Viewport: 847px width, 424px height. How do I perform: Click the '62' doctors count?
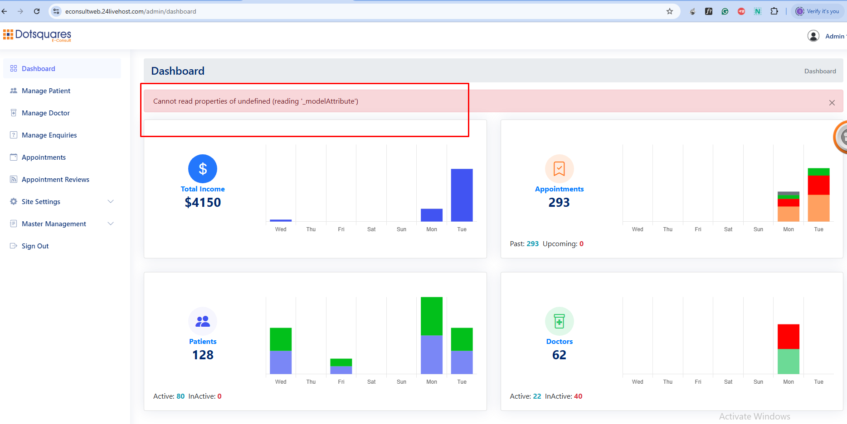click(x=559, y=355)
